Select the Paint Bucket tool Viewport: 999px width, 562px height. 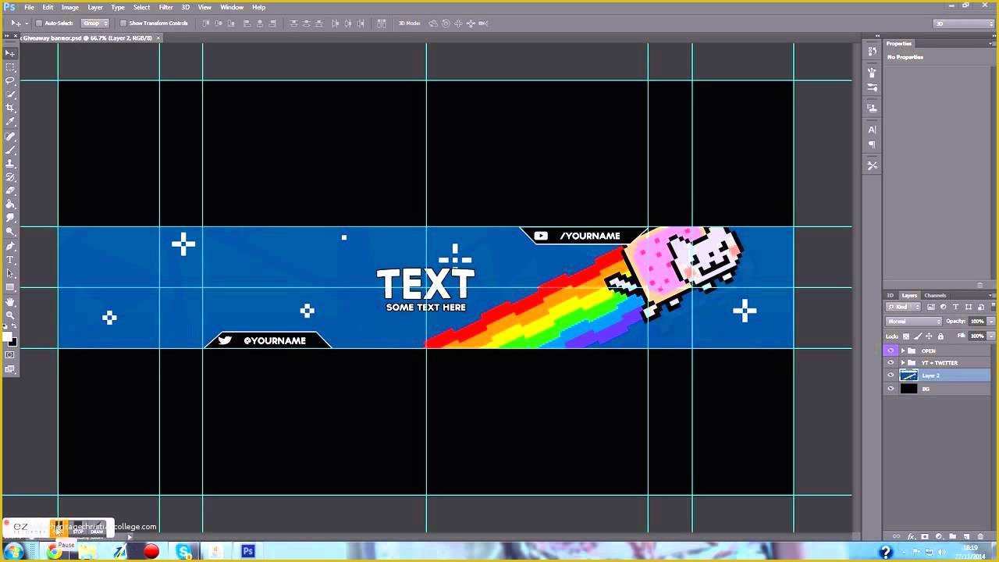point(10,205)
